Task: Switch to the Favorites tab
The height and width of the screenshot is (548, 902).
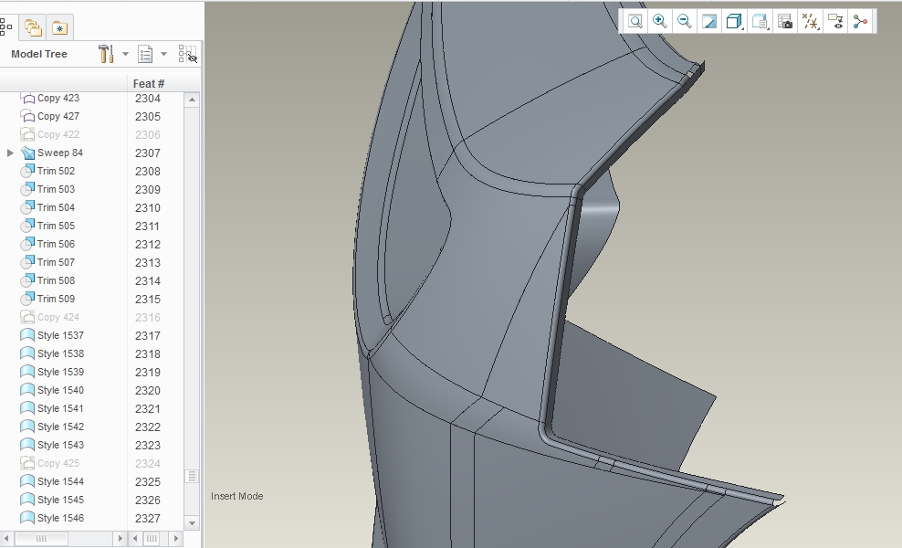Action: (59, 27)
